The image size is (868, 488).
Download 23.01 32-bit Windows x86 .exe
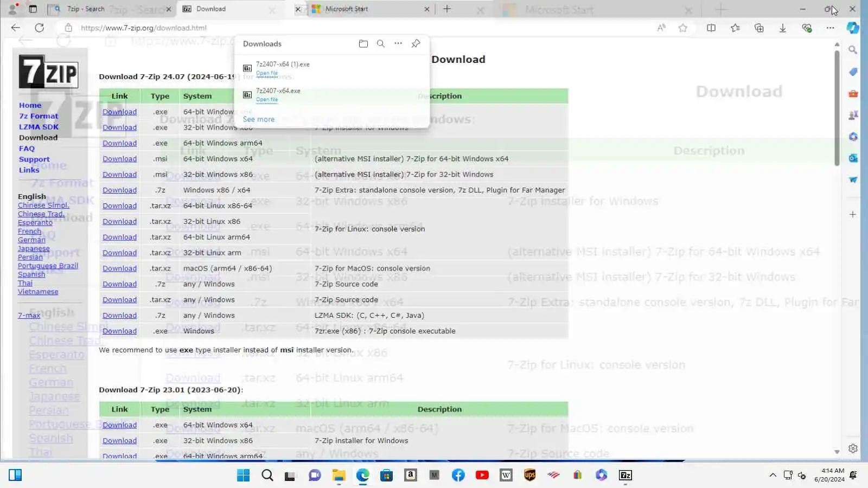click(119, 441)
